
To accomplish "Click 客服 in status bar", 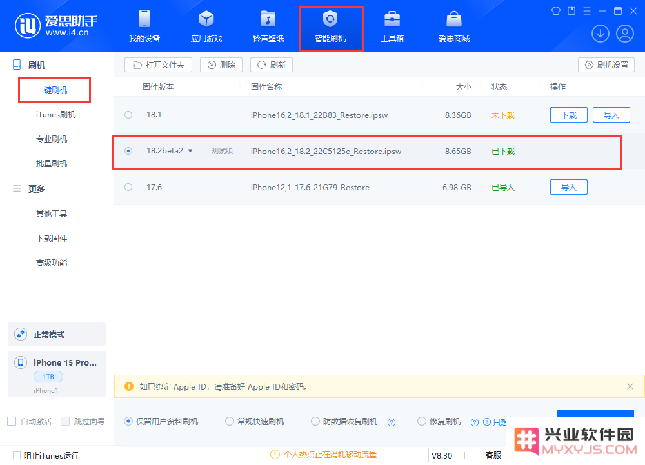I will coord(493,455).
